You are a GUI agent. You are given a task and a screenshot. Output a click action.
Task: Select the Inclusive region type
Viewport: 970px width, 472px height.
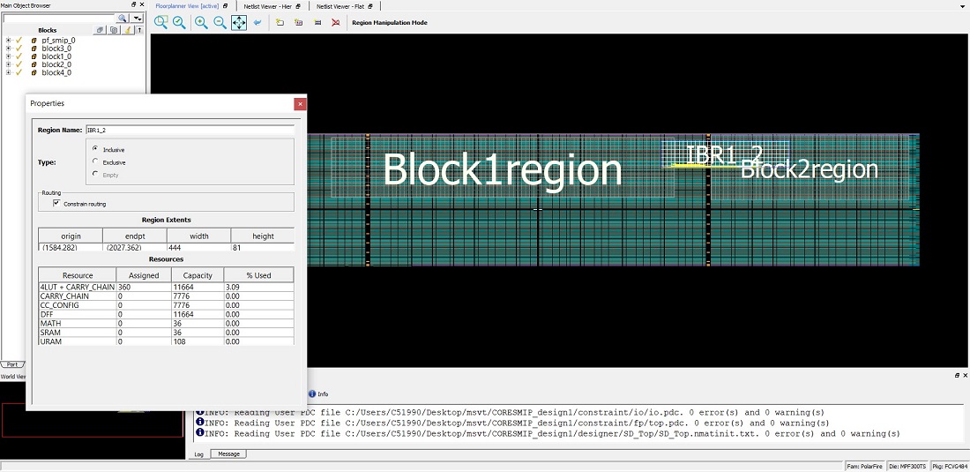coord(95,149)
